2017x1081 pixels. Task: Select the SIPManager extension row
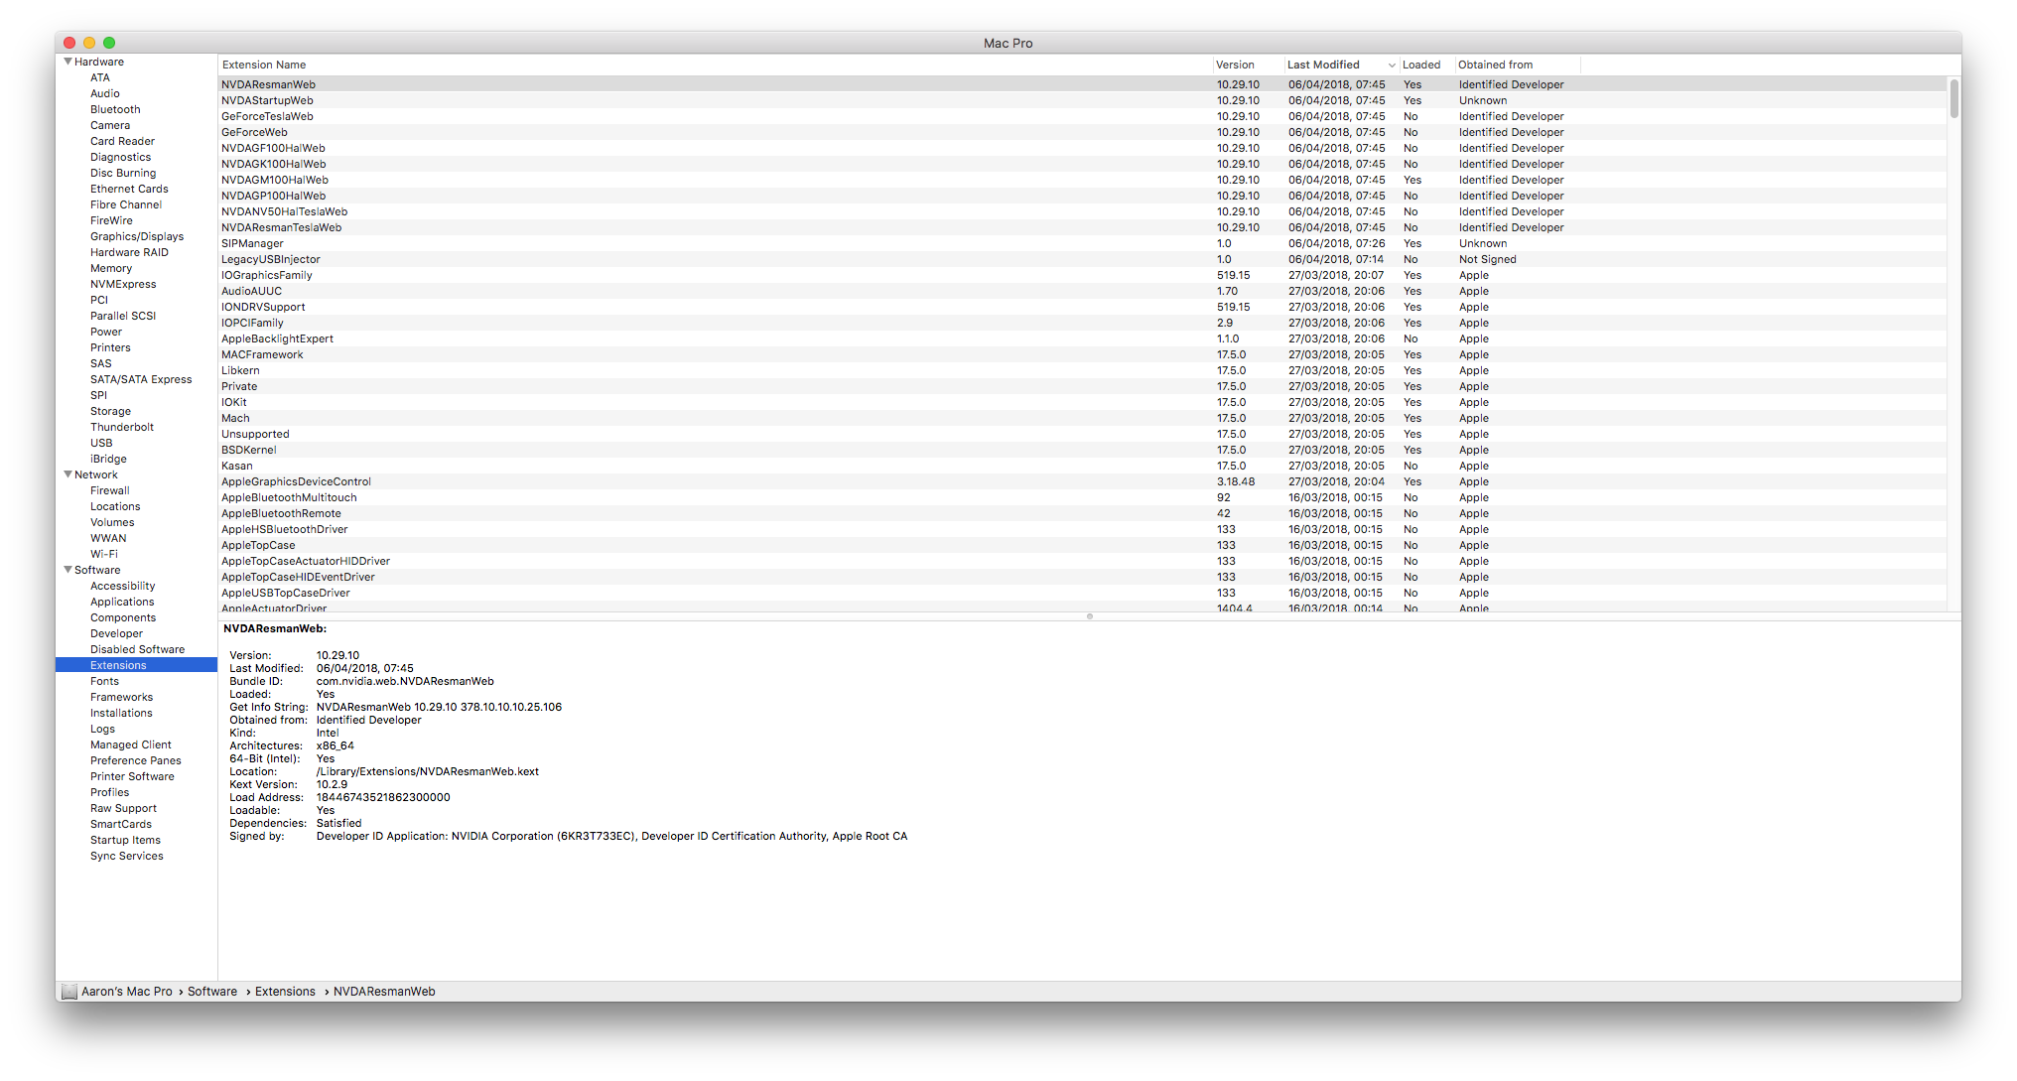pos(252,243)
